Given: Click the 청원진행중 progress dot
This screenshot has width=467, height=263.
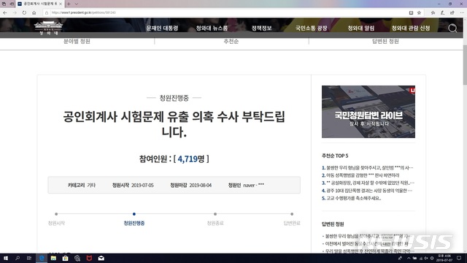Looking at the screenshot, I should coord(134,214).
